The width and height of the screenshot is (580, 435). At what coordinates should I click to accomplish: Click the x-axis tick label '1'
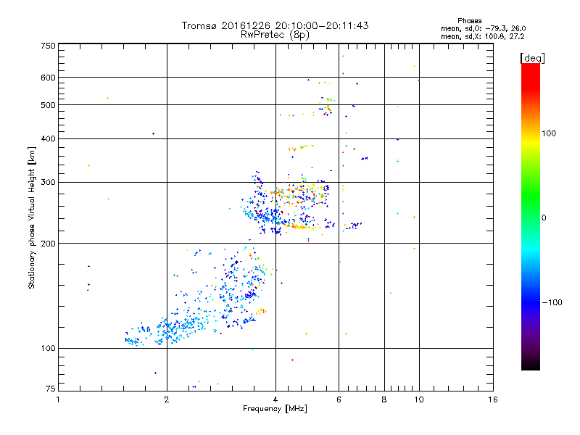58,399
